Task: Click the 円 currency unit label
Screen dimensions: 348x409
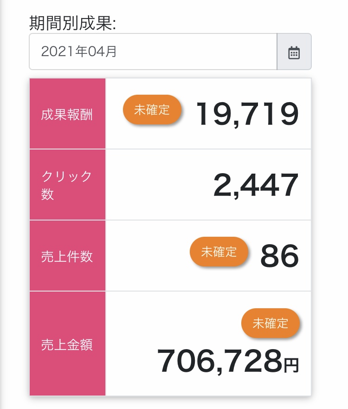Action: [x=291, y=366]
